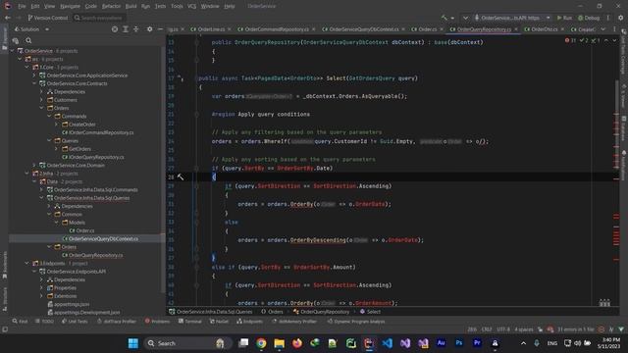Click the file system view icon beside the magnifier
628x353 pixels.
tap(16, 40)
